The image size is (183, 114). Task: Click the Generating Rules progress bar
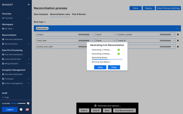coord(107,59)
